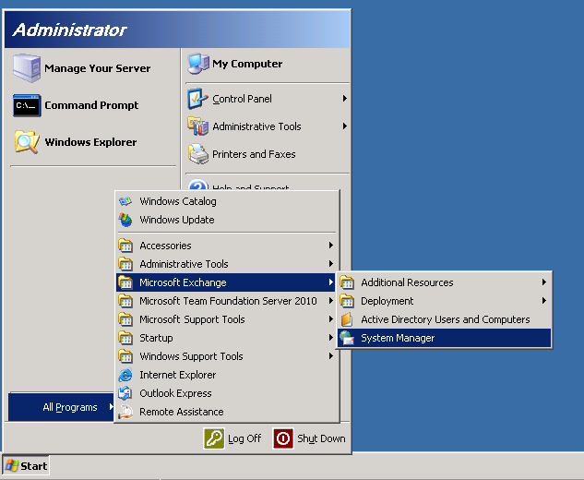Screen dimensions: 584x480
Task: Expand Administrative Tools arrow in All Programs
Action: pyautogui.click(x=330, y=264)
